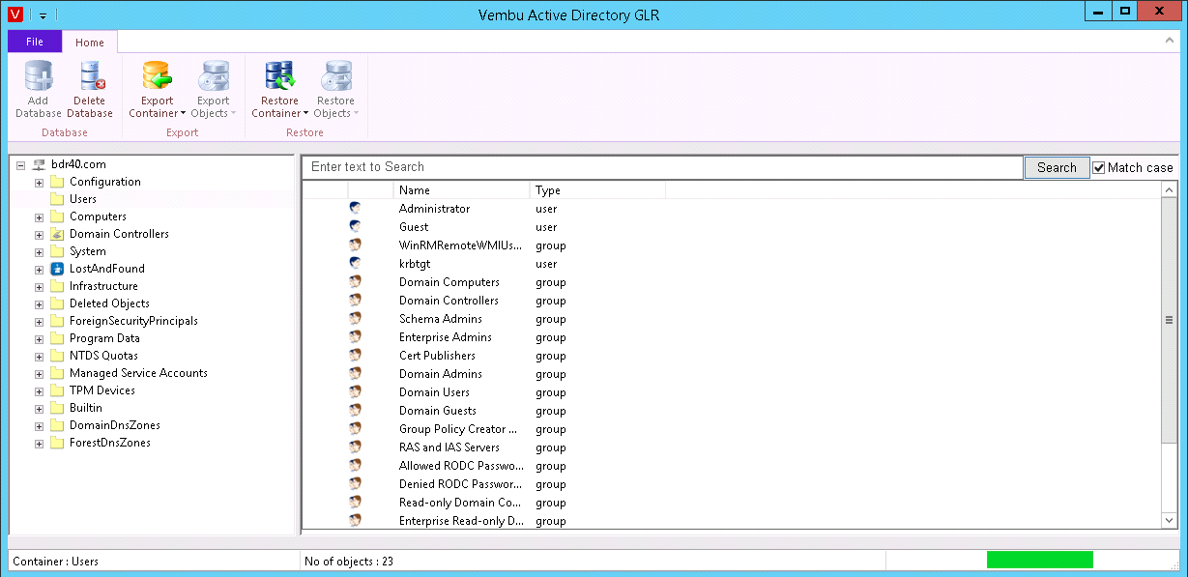1188x577 pixels.
Task: Click the Domain Controllers folder icon
Action: pos(56,234)
